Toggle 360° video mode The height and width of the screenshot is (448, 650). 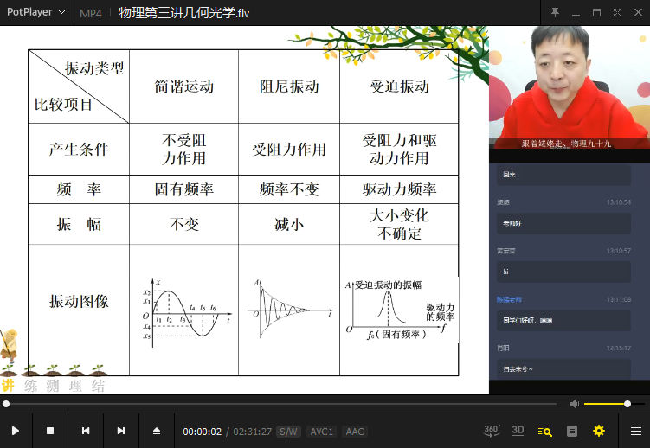pyautogui.click(x=491, y=430)
